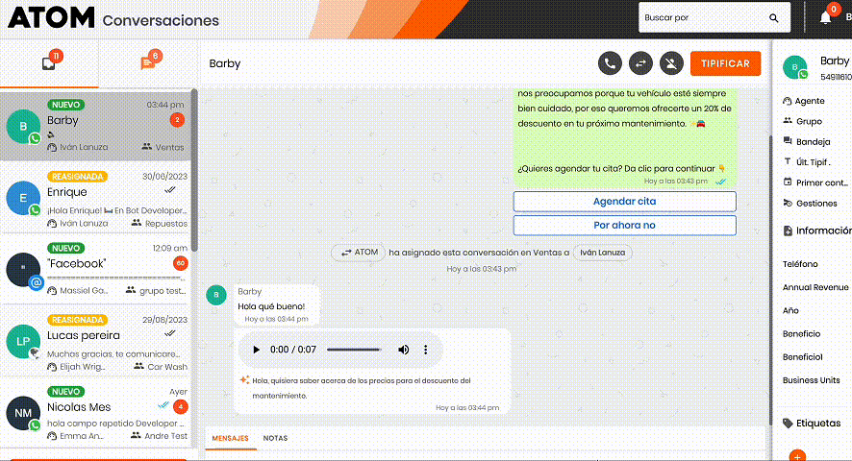
Task: Click the Agendar cita button
Action: click(624, 202)
